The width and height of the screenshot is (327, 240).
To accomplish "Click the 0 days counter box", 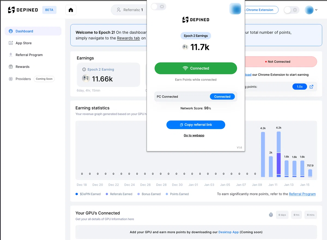I will click(x=282, y=215).
